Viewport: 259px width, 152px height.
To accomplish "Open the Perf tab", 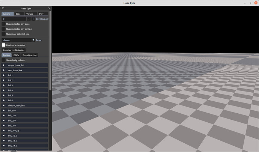I will click(x=43, y=14).
